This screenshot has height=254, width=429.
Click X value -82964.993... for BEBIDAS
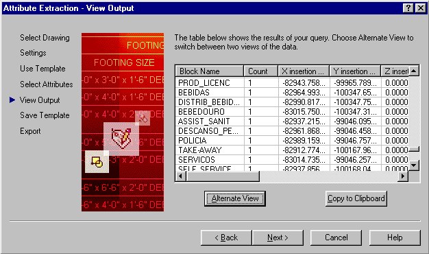pyautogui.click(x=304, y=93)
